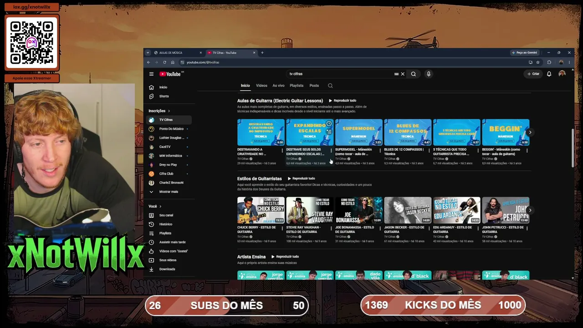This screenshot has width=583, height=328.
Task: Click Reproduzir tudo for Aulas de Guitarra
Action: (x=343, y=101)
